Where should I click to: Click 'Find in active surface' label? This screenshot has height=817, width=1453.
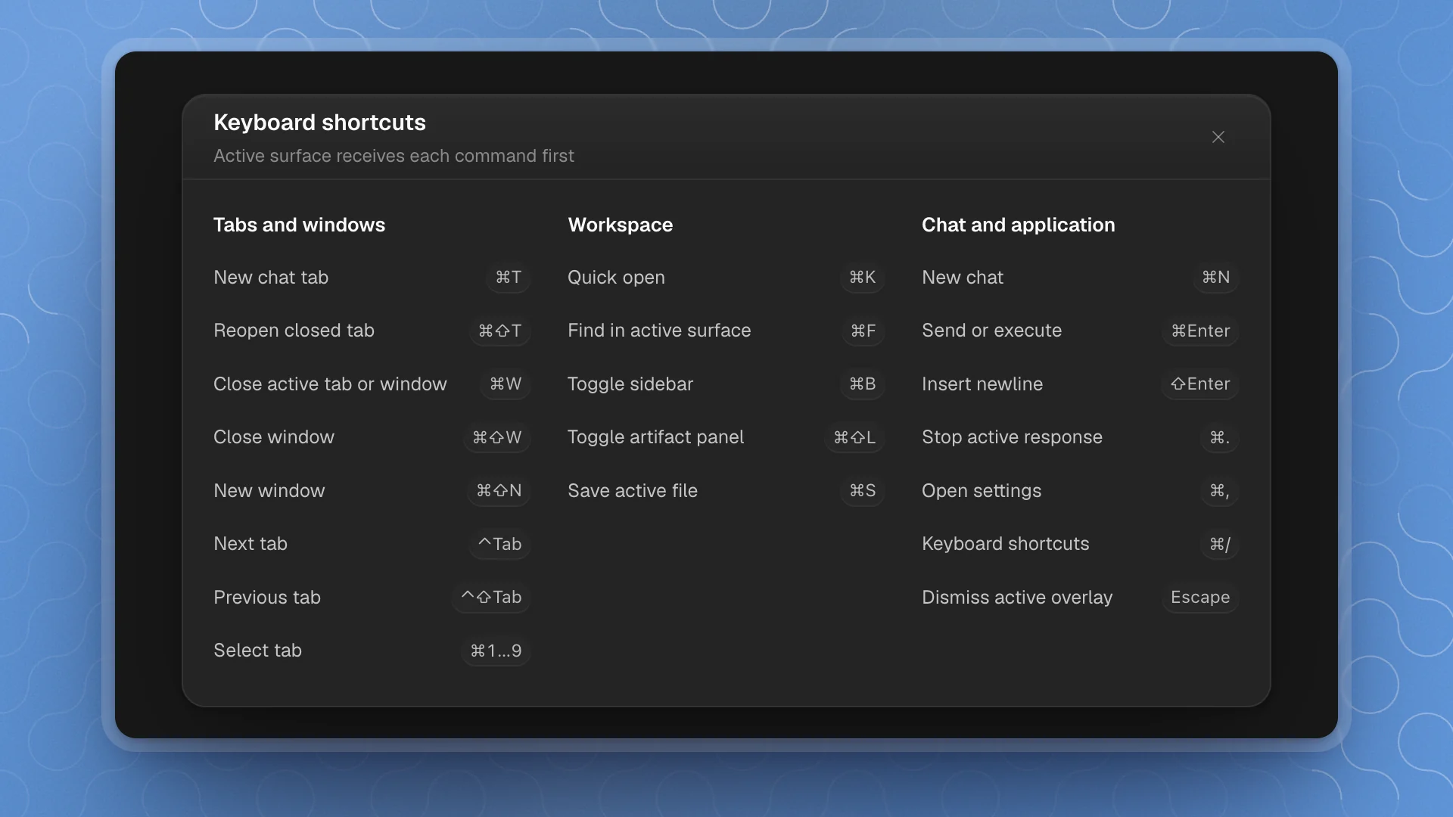[659, 331]
